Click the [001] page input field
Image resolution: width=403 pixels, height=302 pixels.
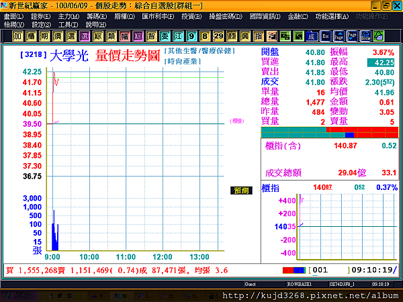[329, 270]
